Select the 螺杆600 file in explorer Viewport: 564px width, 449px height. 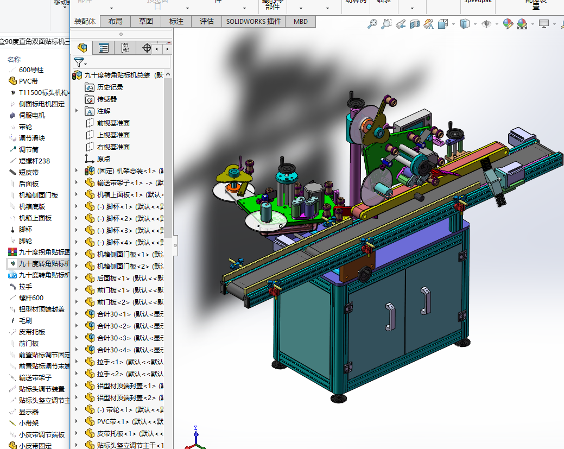(x=31, y=298)
